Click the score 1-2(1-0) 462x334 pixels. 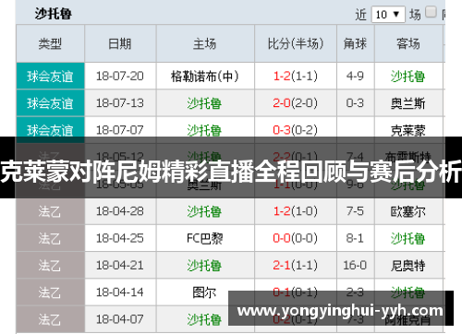pos(296,211)
